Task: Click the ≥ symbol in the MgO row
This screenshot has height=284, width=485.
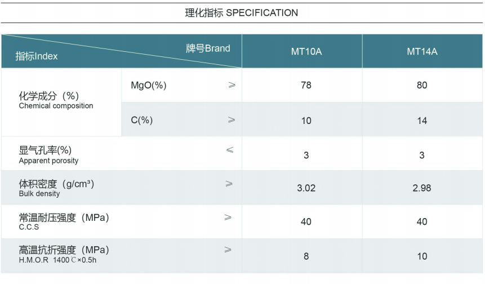Action: [232, 85]
